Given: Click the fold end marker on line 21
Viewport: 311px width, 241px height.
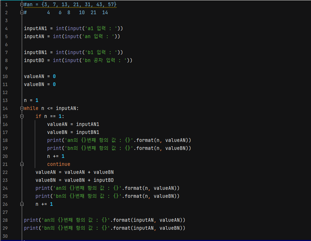Looking at the screenshot, I should tap(22, 164).
